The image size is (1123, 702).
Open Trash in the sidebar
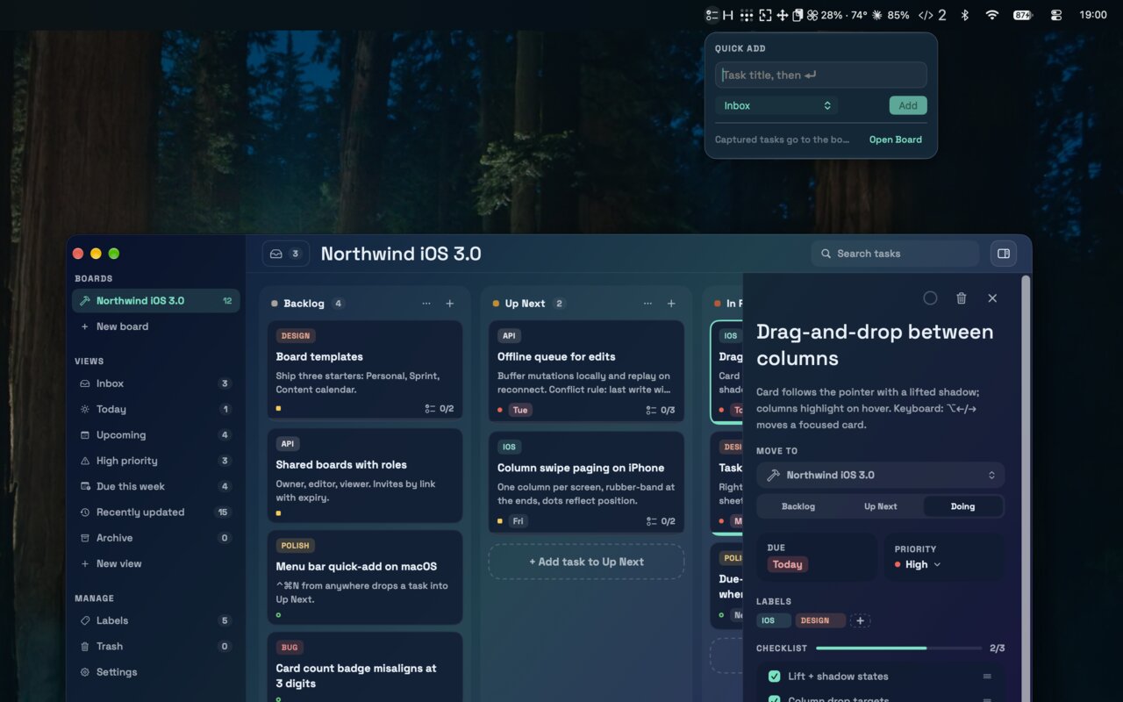155,646
